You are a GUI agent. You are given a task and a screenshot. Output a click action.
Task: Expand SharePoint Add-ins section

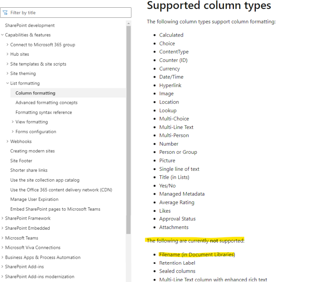pyautogui.click(x=2, y=266)
